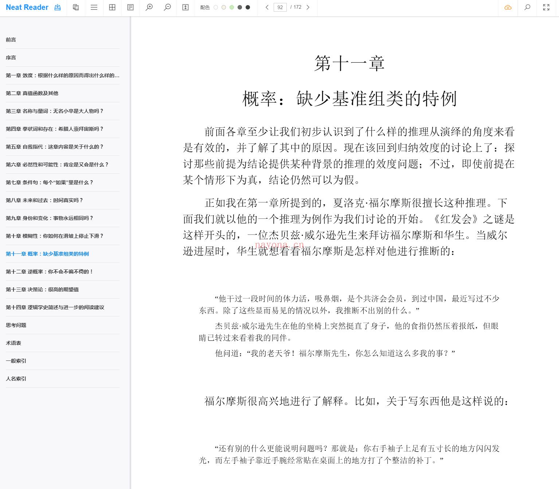Jump to 第八章 未来和过去 chapter
559x489 pixels.
click(x=62, y=200)
